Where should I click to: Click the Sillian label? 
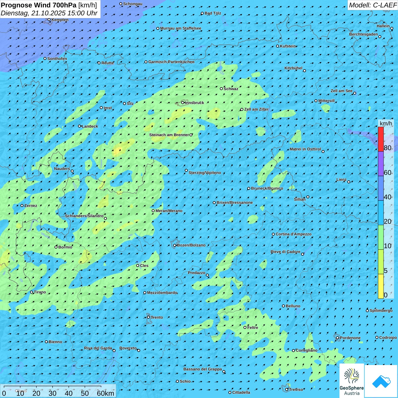[x=300, y=199]
